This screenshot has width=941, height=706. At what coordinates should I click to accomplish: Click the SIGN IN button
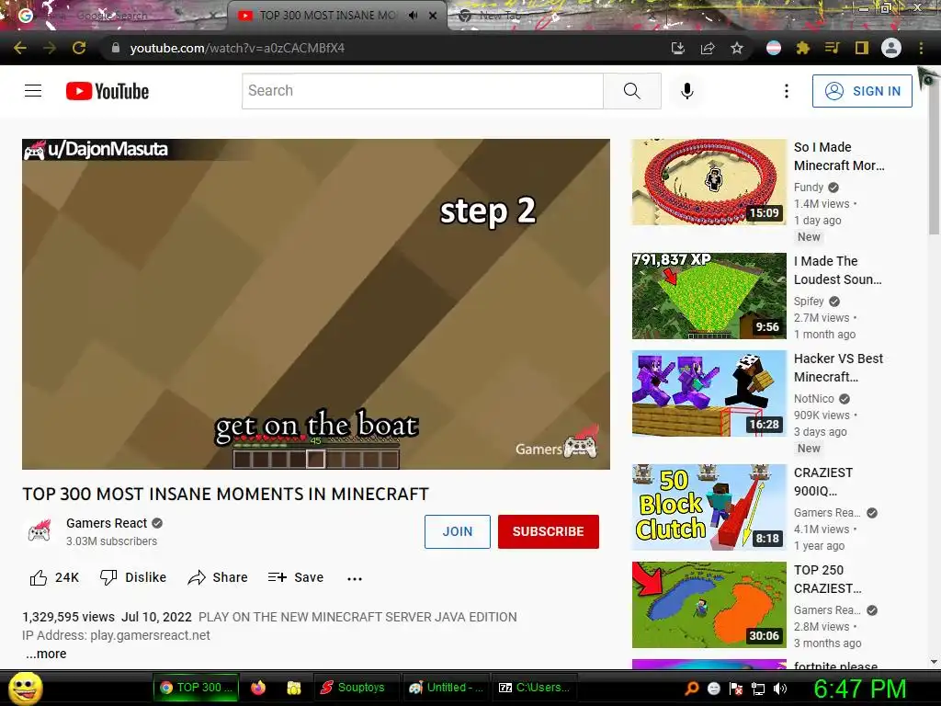coord(862,91)
